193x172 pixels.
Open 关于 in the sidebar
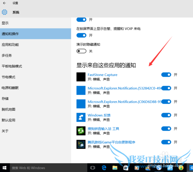pyautogui.click(x=36, y=131)
